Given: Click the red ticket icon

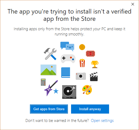Looking at the screenshot, I should [90, 53].
